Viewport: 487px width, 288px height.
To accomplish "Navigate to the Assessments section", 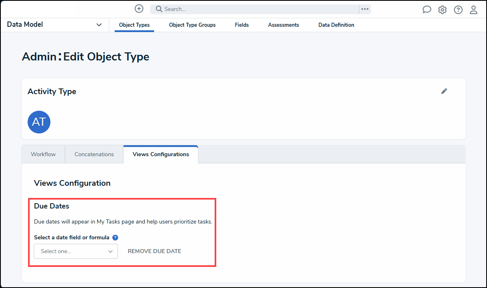I will 283,25.
